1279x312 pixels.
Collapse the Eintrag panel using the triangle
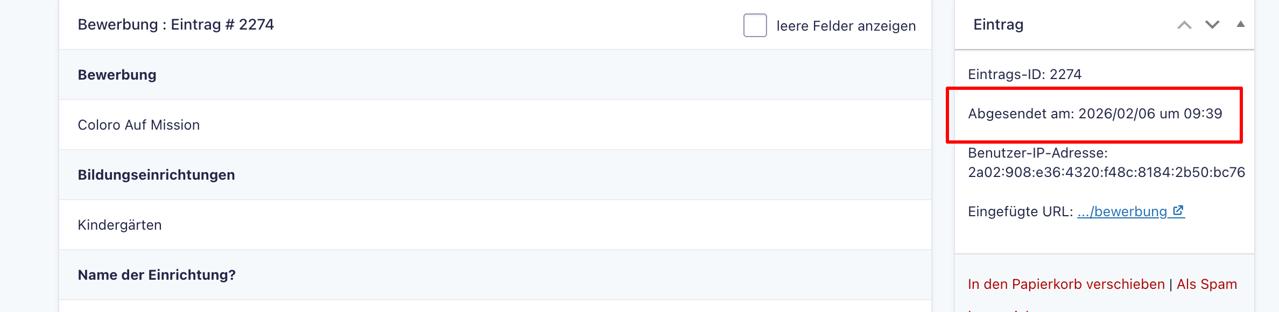pos(1241,24)
